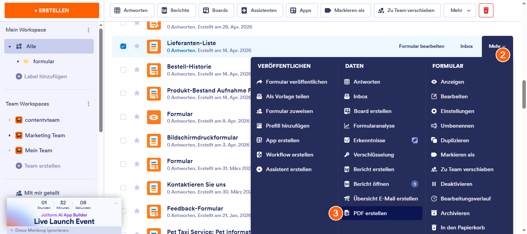Screen dimensions: 527x234
Task: Open Inbox for Lieferanten-Liste row
Action: pos(466,46)
